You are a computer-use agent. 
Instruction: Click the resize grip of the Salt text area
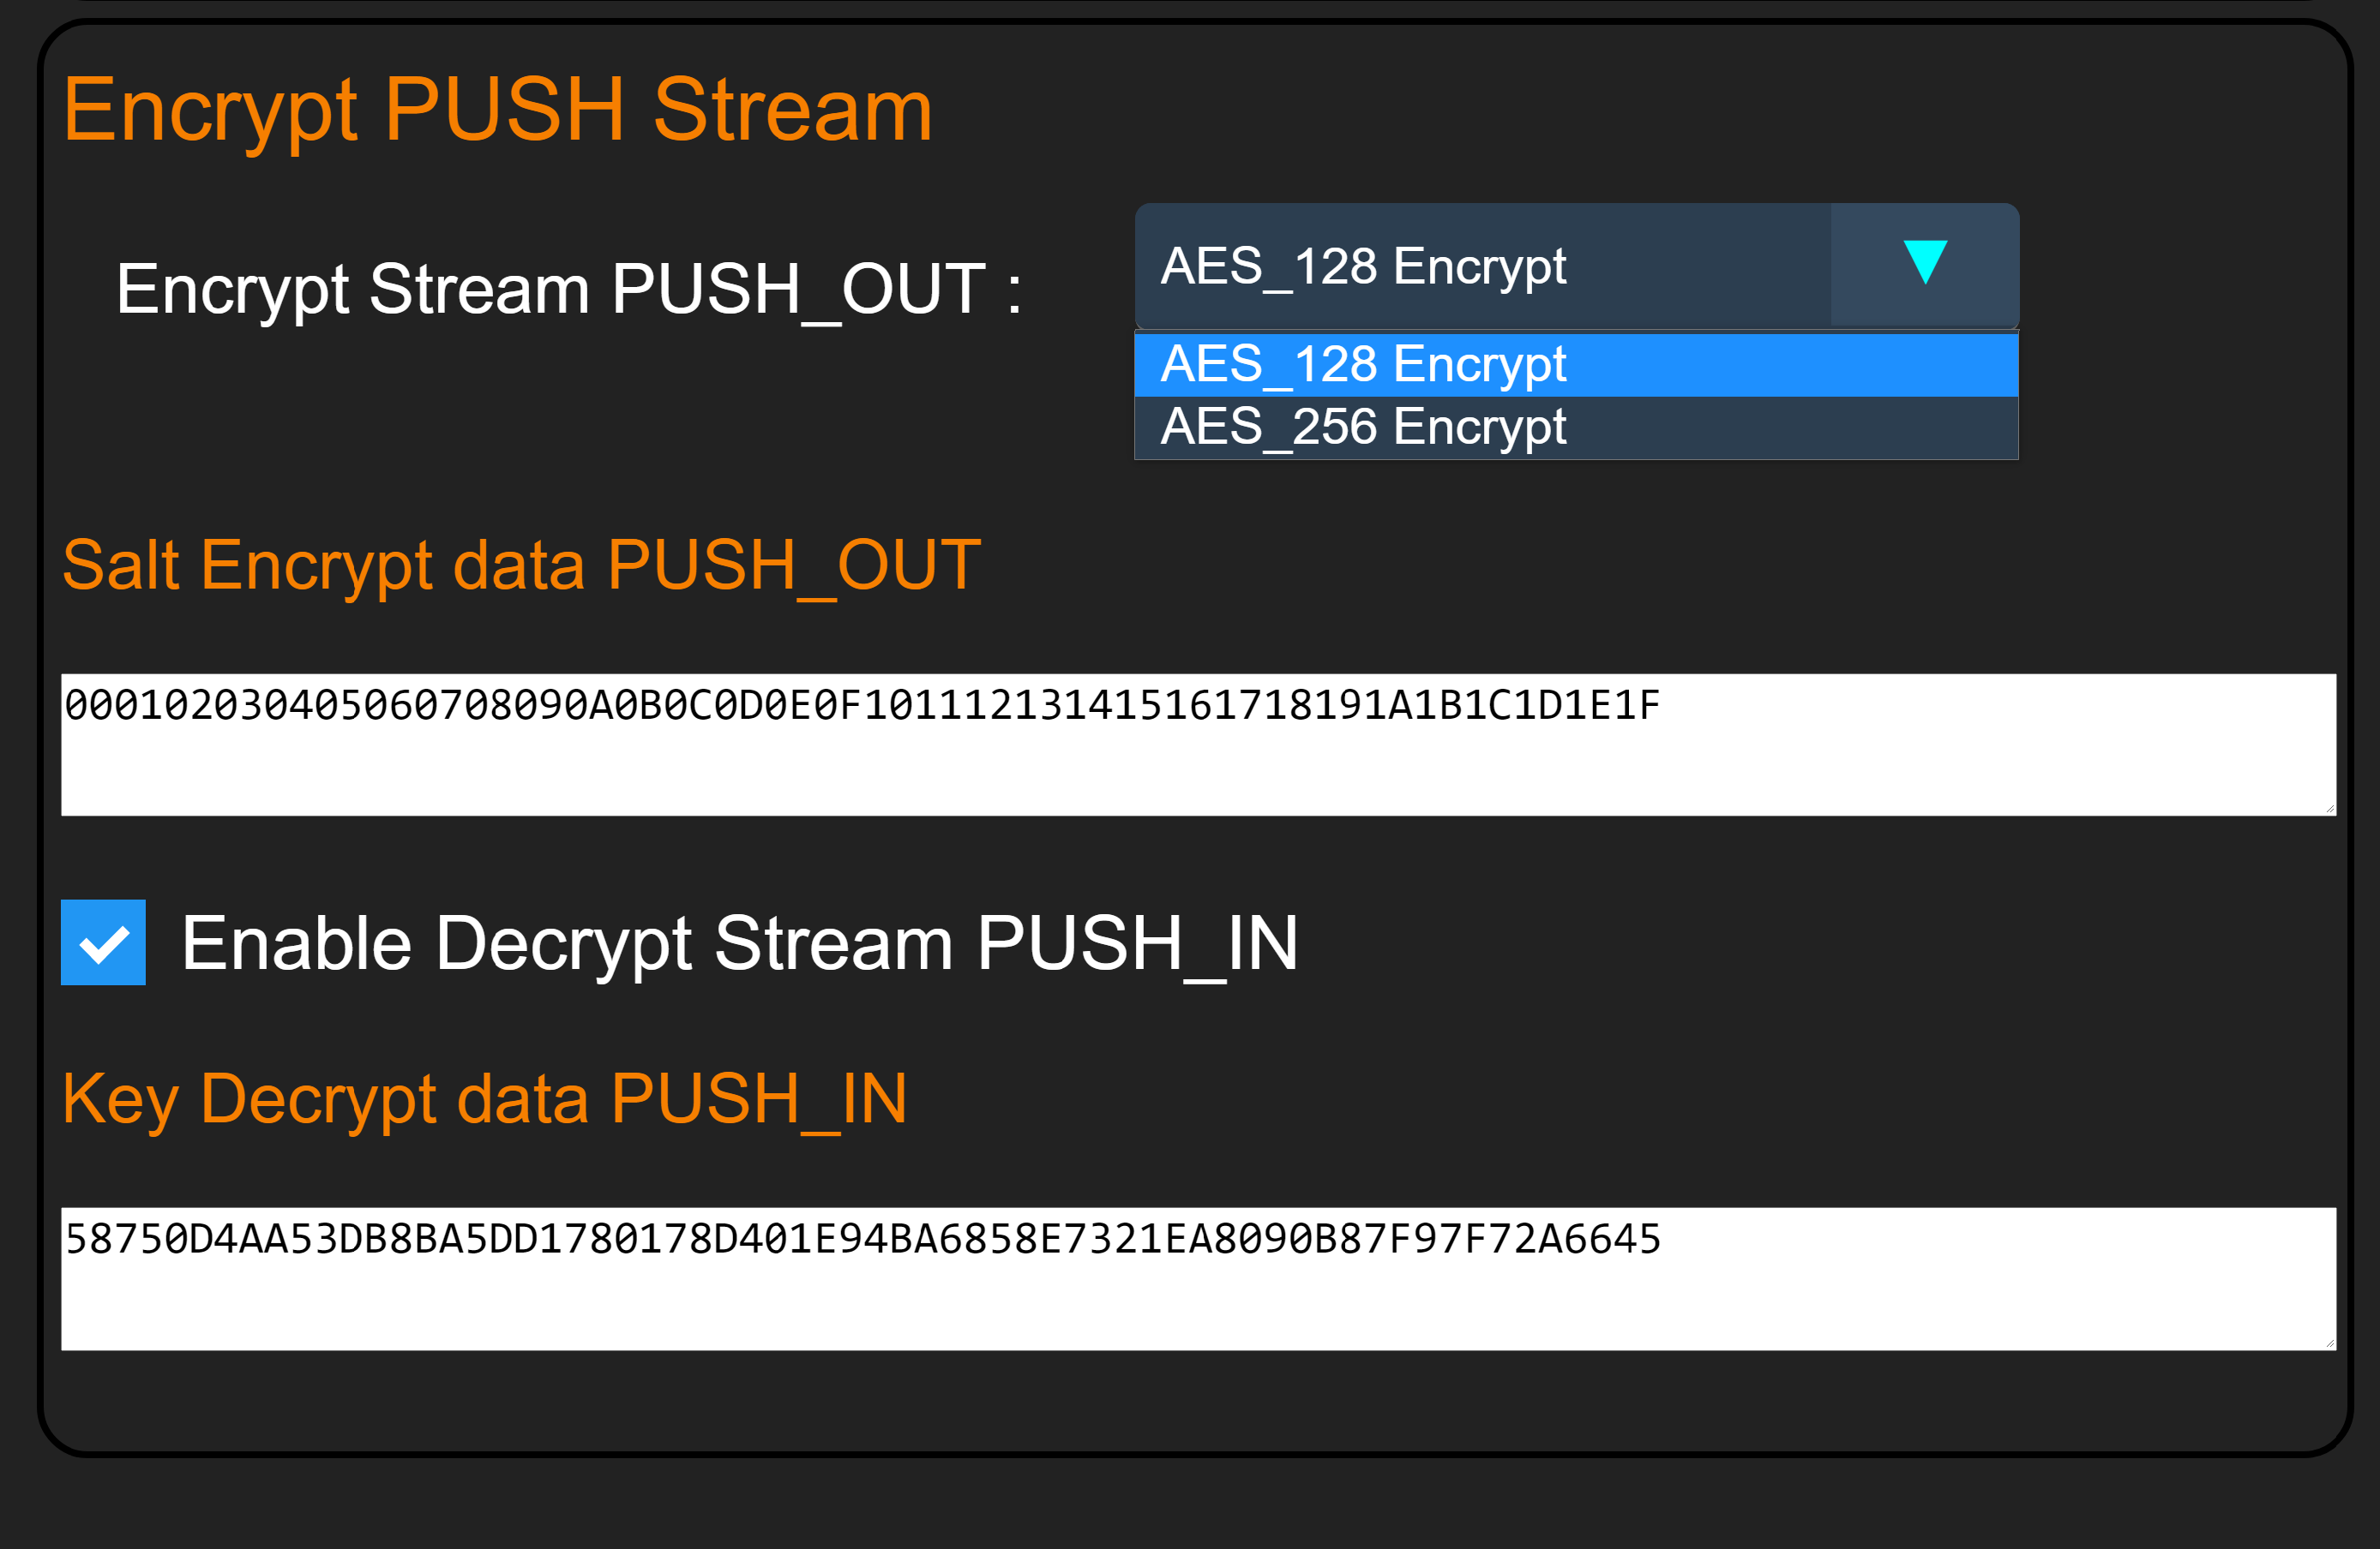(2329, 809)
